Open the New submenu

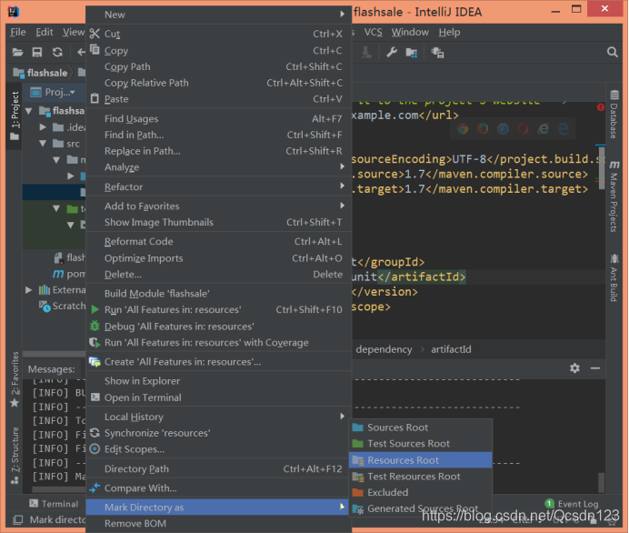tap(219, 15)
